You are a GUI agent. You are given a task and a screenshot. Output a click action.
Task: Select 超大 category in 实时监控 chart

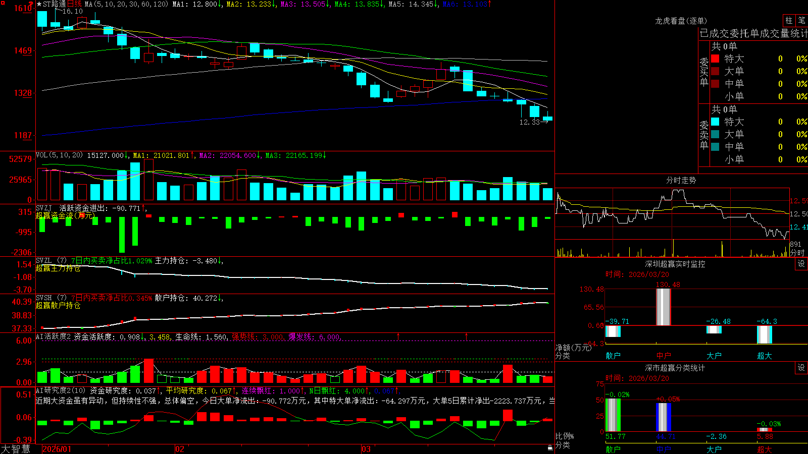coord(765,356)
